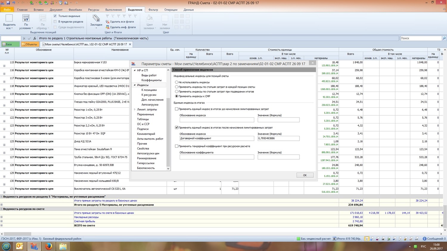Click the Договорной коэффициент justification field

pyautogui.click(x=217, y=138)
